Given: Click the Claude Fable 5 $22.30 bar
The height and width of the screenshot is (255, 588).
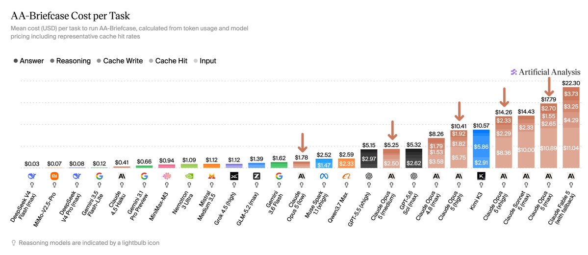Looking at the screenshot, I should (571, 127).
